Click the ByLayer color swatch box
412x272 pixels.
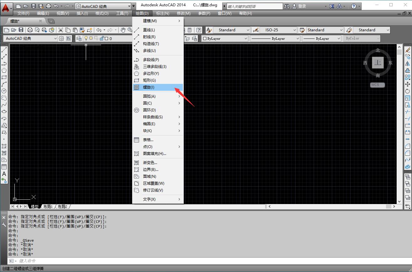205,38
